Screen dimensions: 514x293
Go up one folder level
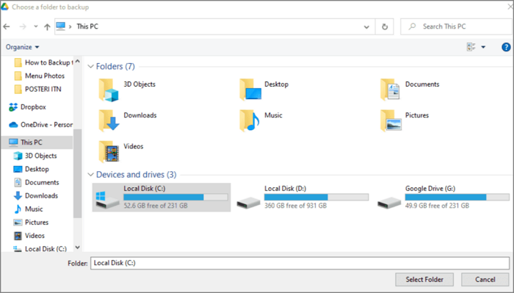(x=47, y=27)
